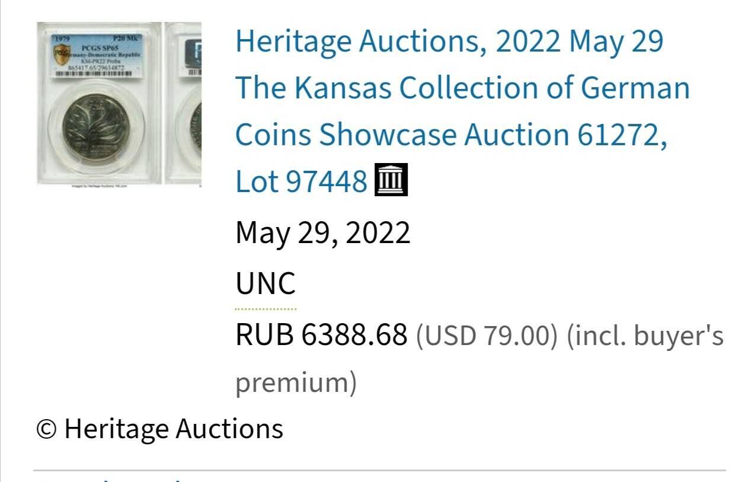Screen dimensions: 755x482
Task: Open the partially visible second slab thumbnail
Action: click(x=183, y=104)
